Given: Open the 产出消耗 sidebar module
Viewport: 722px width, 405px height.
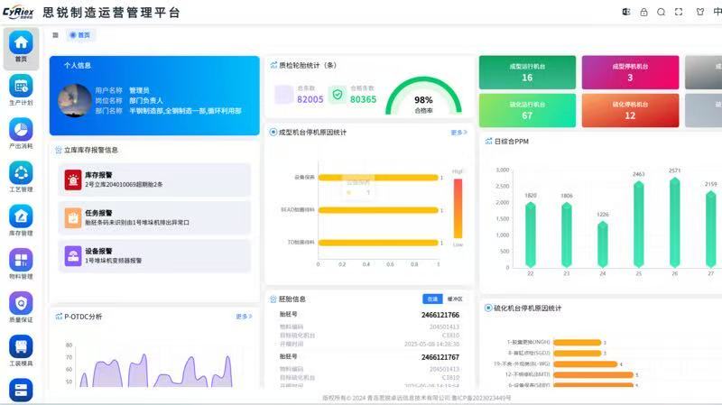Looking at the screenshot, I should pos(21,133).
